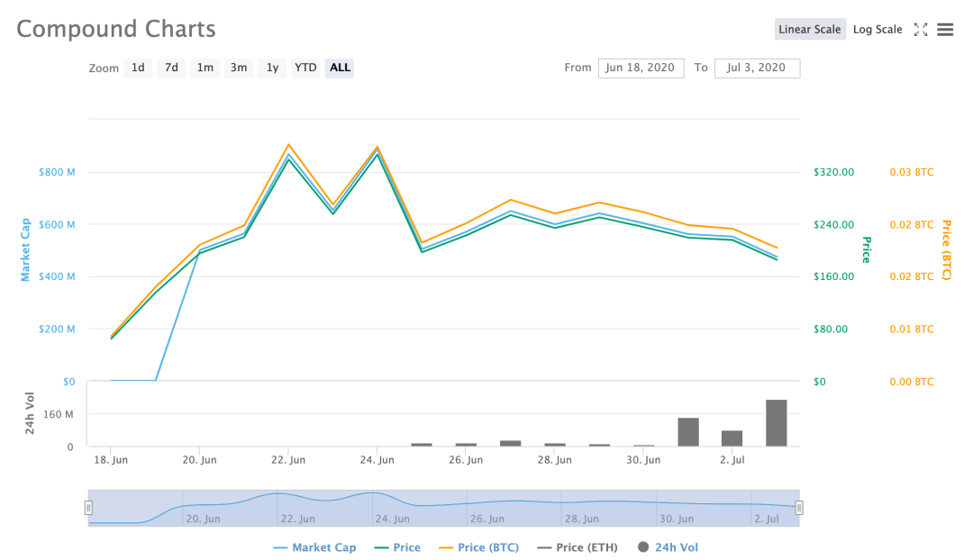This screenshot has width=973, height=560.
Task: Set zoom to 1m
Action: pyautogui.click(x=205, y=68)
